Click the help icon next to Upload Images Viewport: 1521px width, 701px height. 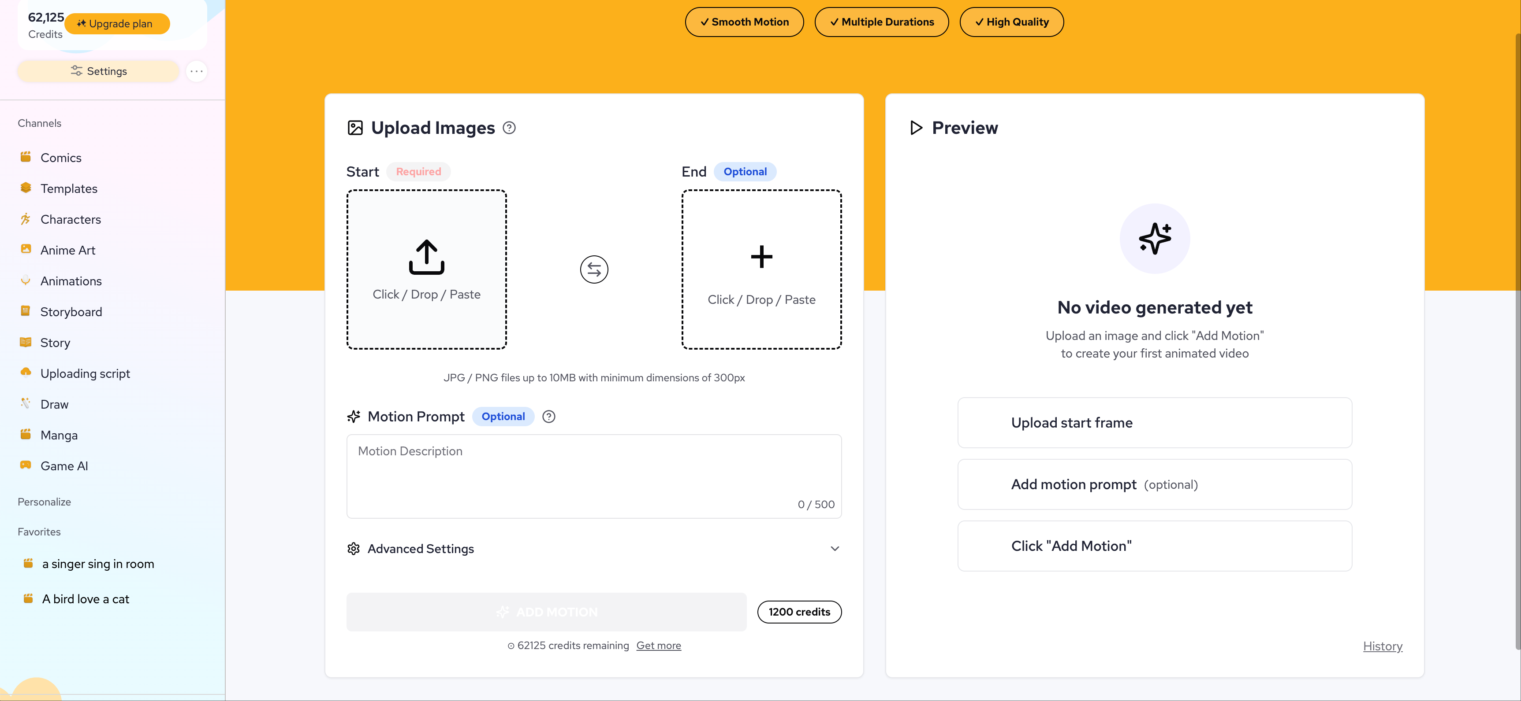(x=509, y=128)
